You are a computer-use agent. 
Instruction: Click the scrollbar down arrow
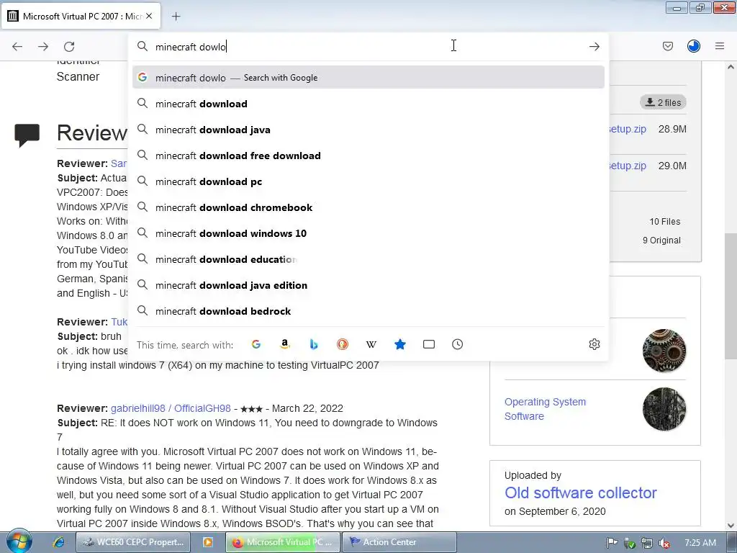731,526
